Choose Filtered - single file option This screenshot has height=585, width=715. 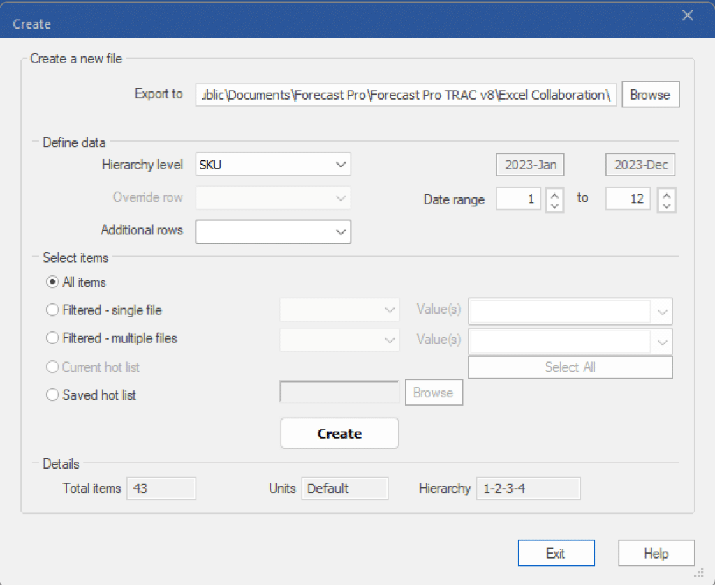pos(52,310)
